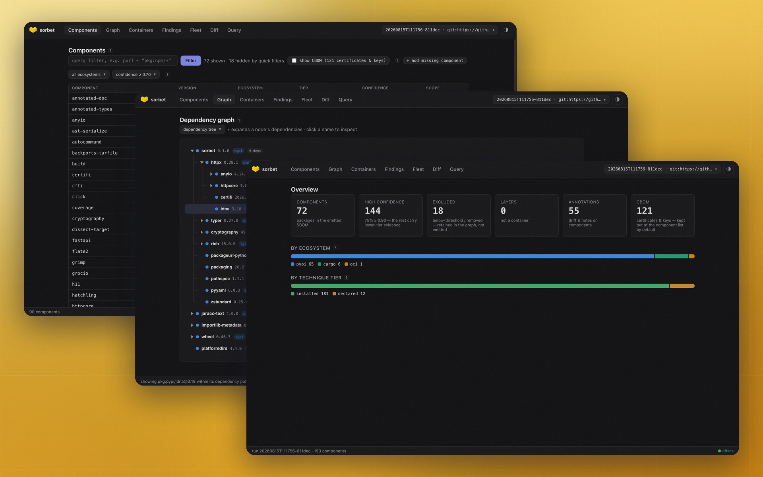
Task: Expand the jaraco-text 4.0.0 node
Action: [192, 314]
